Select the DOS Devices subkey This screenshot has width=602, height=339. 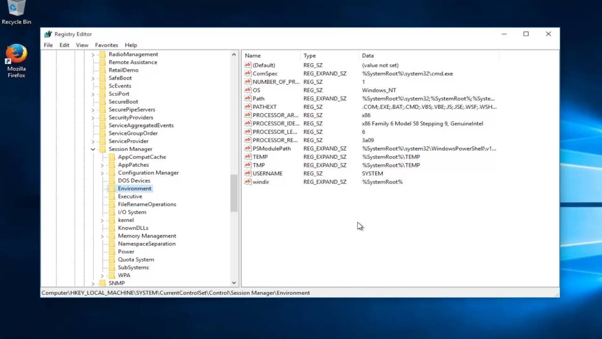134,181
